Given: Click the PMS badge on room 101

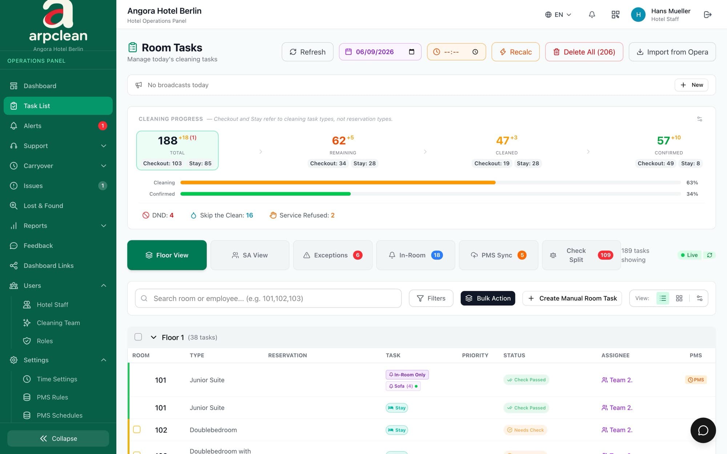Looking at the screenshot, I should coord(696,380).
